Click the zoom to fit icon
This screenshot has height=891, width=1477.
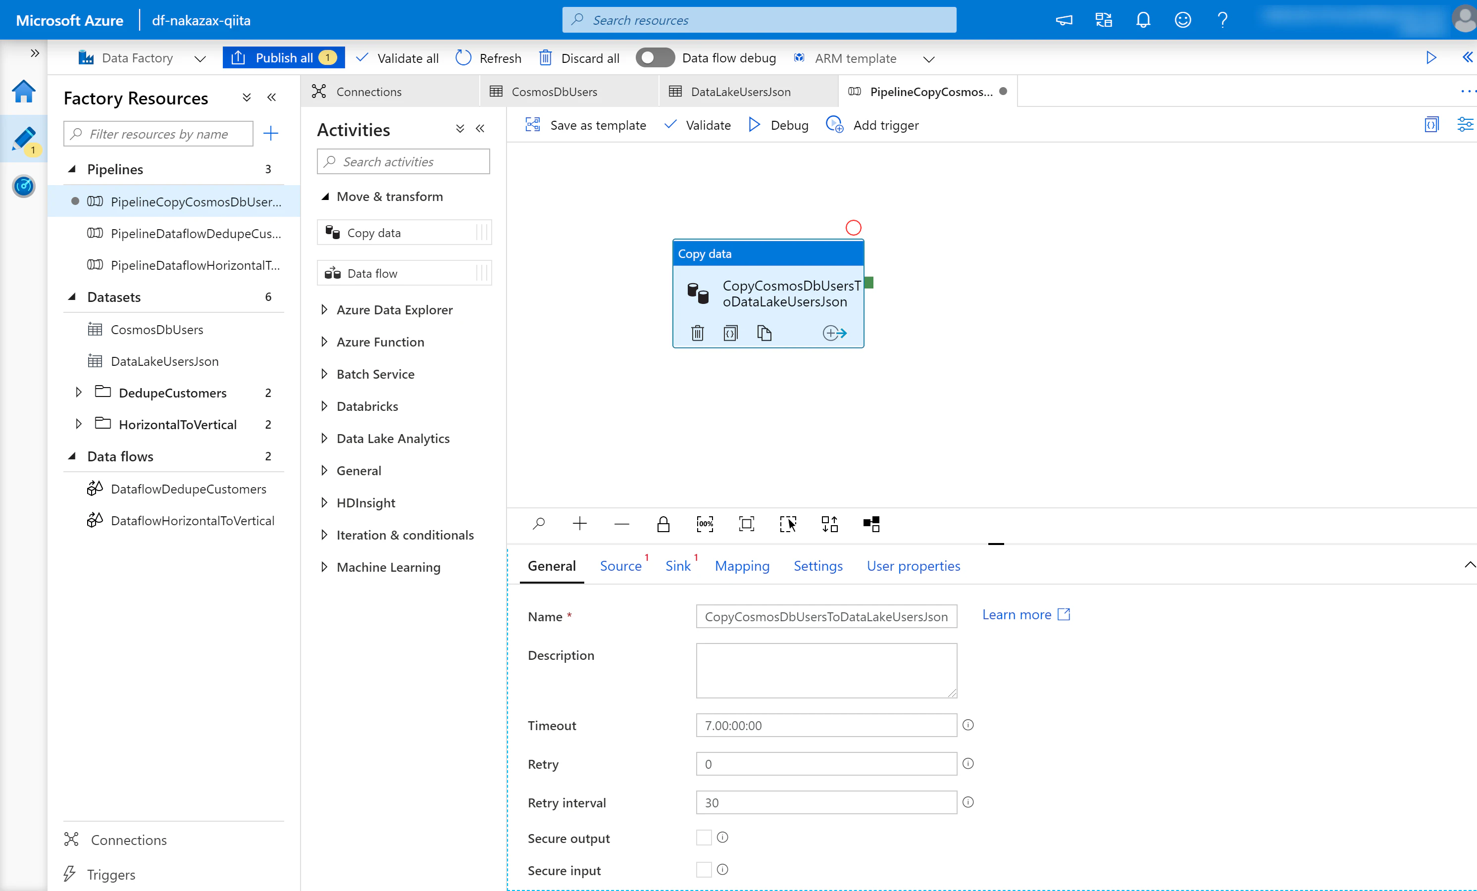click(746, 524)
